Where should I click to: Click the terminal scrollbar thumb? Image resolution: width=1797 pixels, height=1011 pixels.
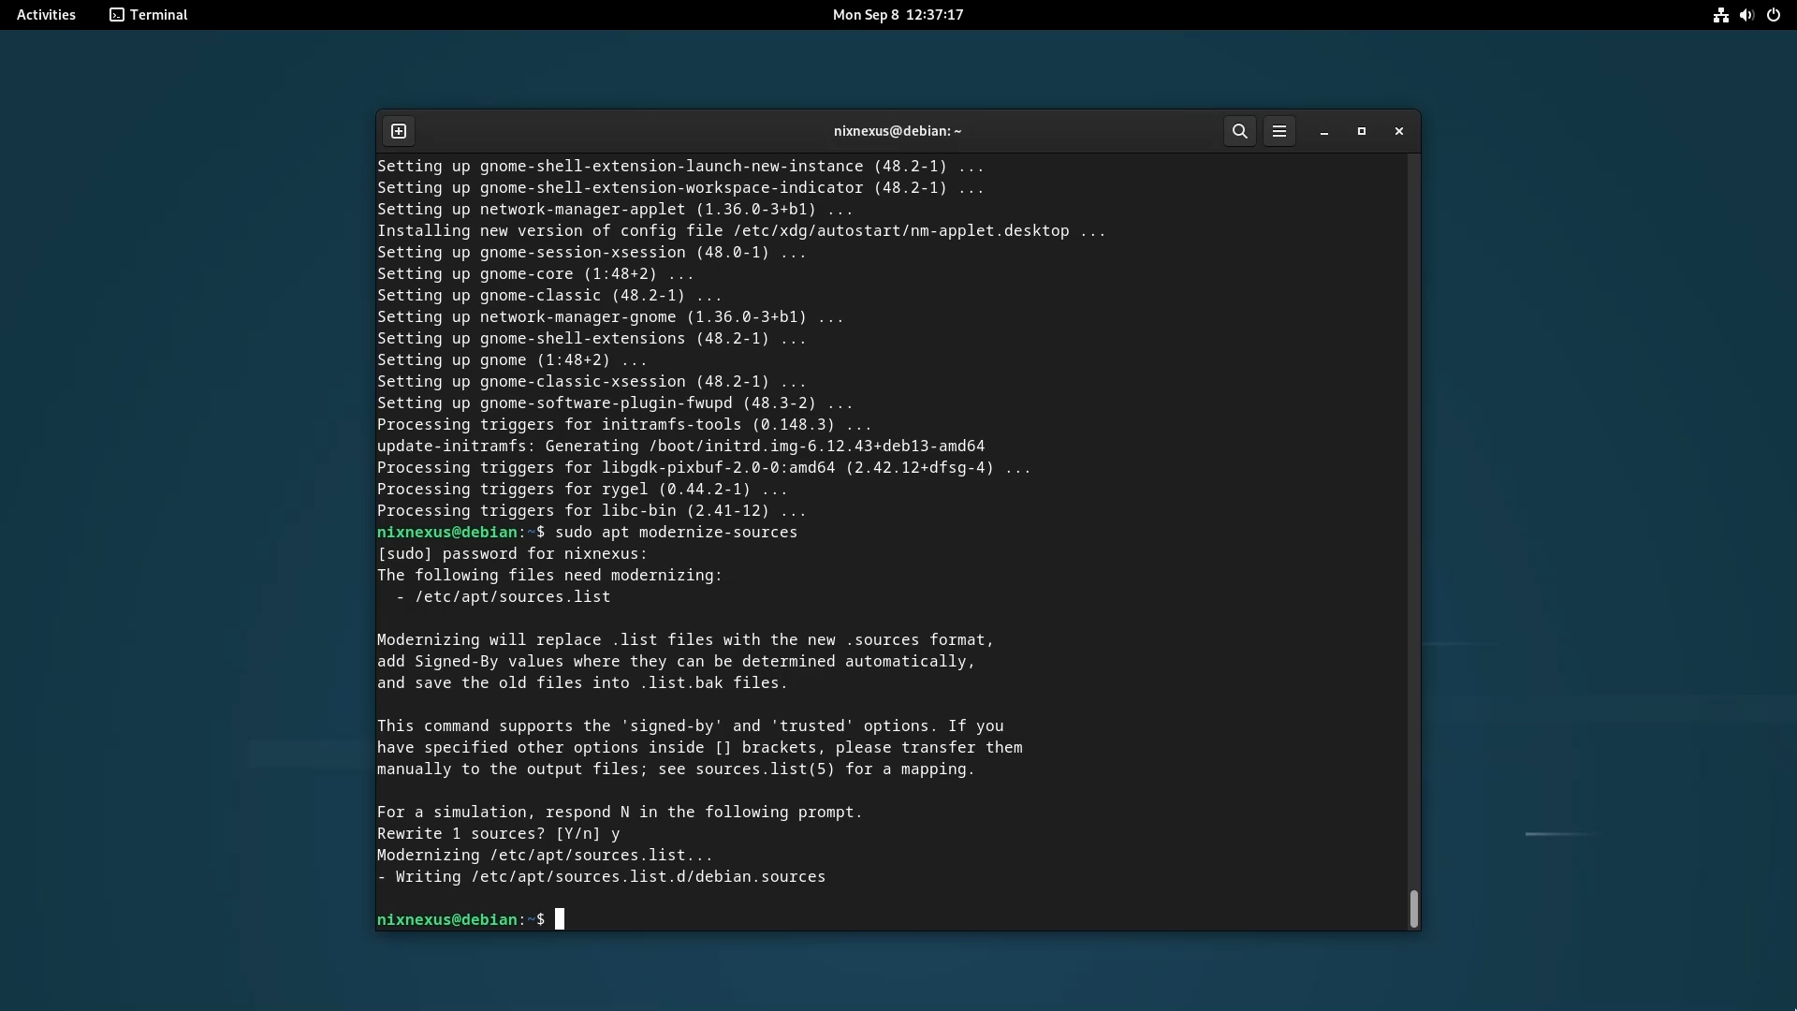[1413, 908]
